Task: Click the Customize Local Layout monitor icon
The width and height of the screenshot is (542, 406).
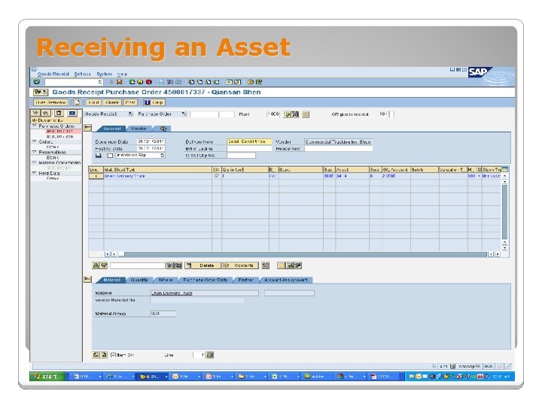Action: click(259, 82)
